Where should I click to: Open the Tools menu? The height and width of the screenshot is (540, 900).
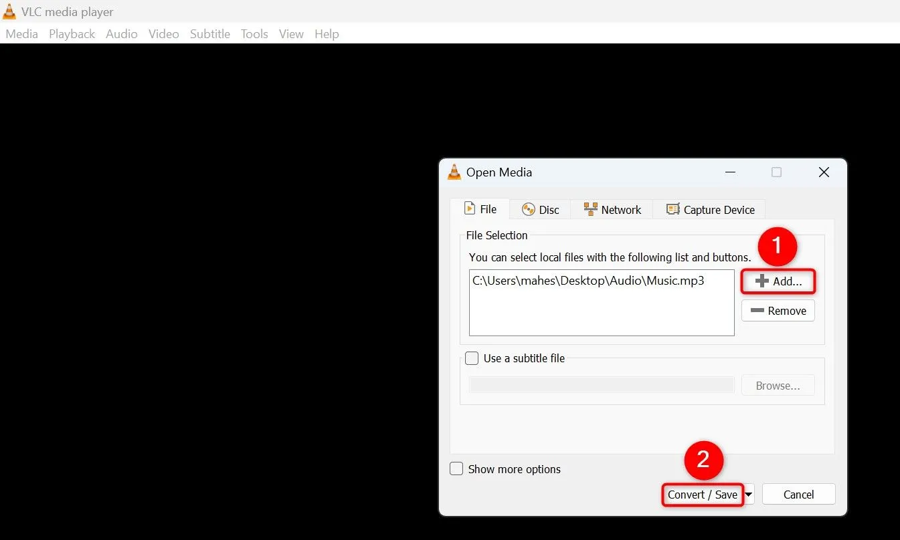coord(254,34)
